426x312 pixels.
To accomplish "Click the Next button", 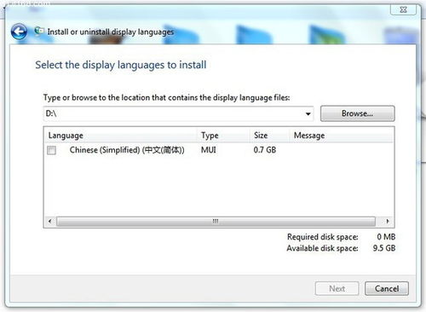I will coord(337,289).
